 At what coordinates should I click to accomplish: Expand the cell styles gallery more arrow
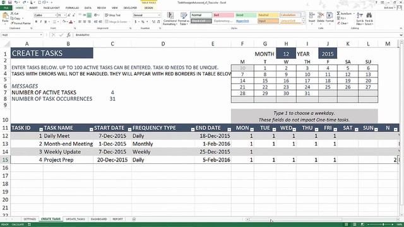click(303, 23)
